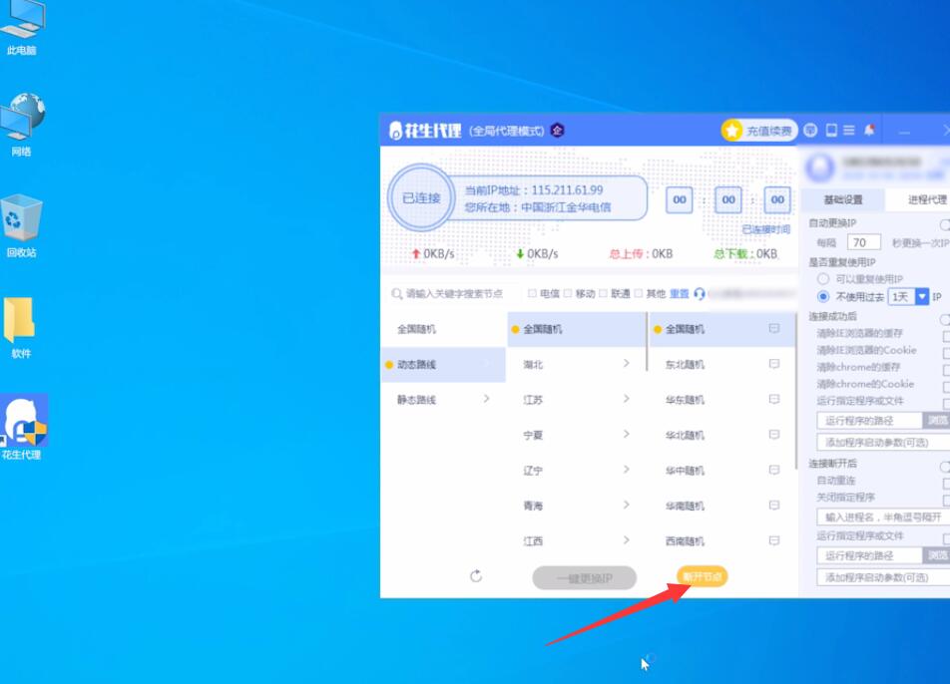Image resolution: width=950 pixels, height=684 pixels.
Task: Click the 总下载：0KB text
Action: point(745,253)
